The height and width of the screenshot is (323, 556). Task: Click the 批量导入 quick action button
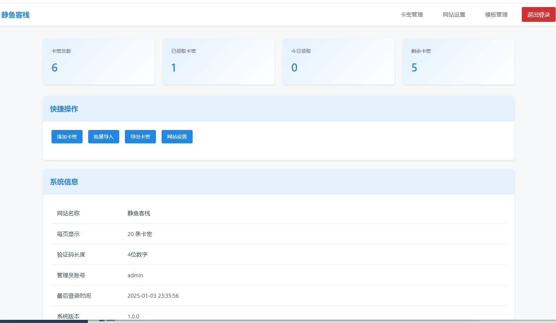coord(104,137)
